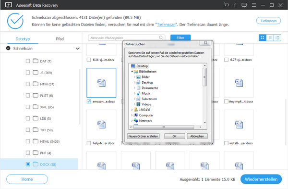Viewport: 288px width, 189px height.
Task: Click the Bilder library icon in dialog
Action: 139,77
